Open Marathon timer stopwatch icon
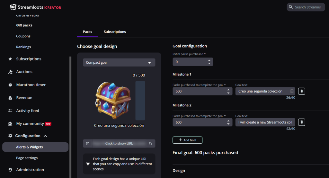Viewport: 329px width, 178px height. pos(10,85)
